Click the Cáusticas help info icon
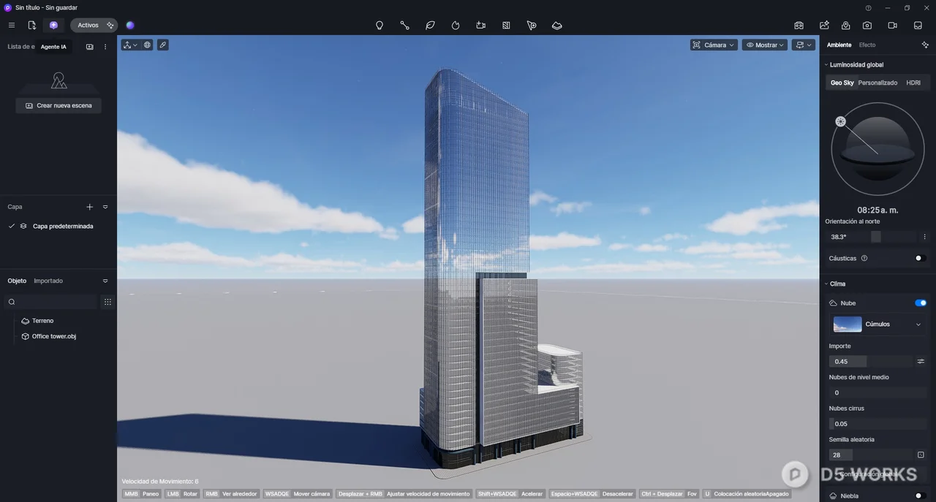 [x=864, y=258]
